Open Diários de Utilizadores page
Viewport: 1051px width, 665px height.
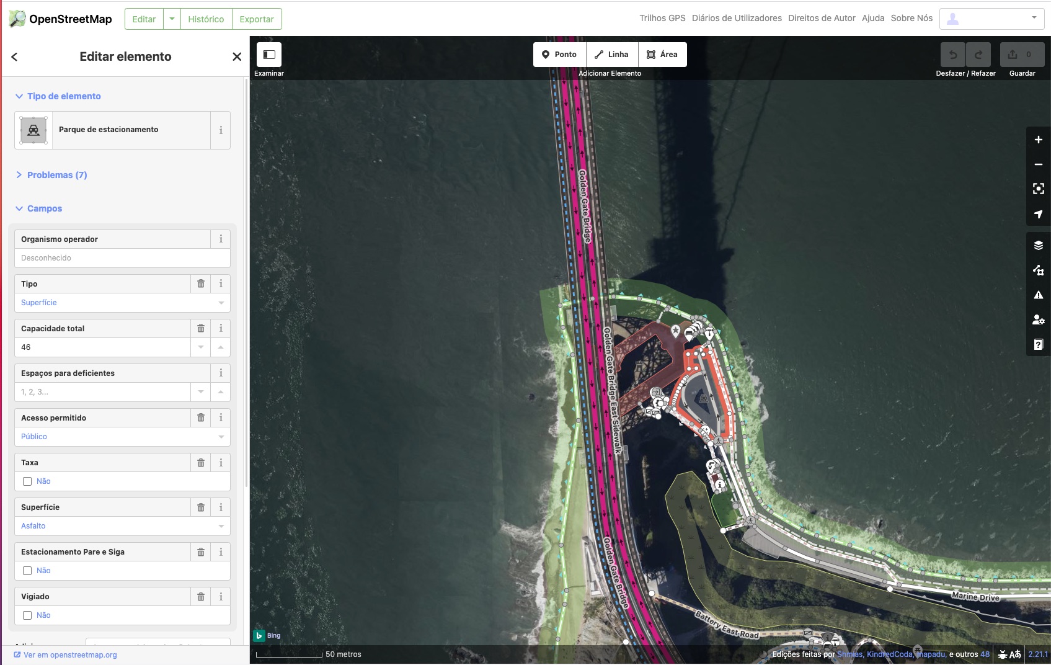click(737, 18)
